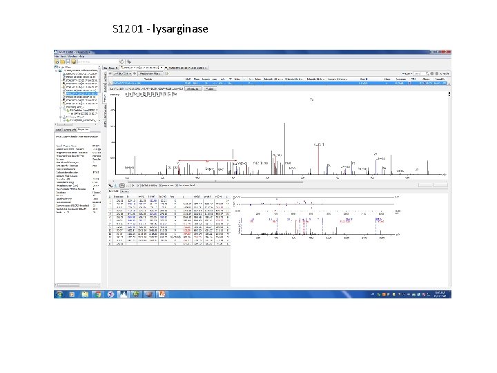Click the active application icon in the taskbar

coord(124,294)
